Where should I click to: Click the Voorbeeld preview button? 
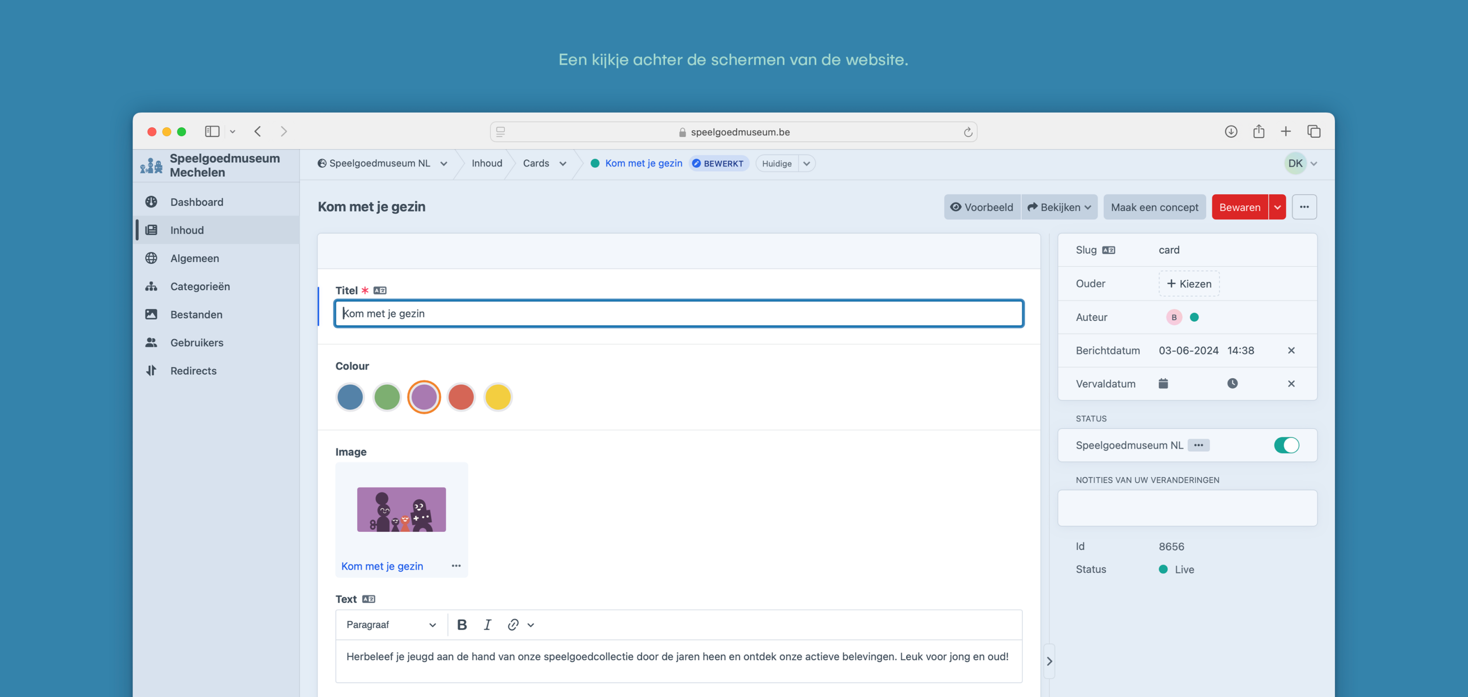pos(982,207)
